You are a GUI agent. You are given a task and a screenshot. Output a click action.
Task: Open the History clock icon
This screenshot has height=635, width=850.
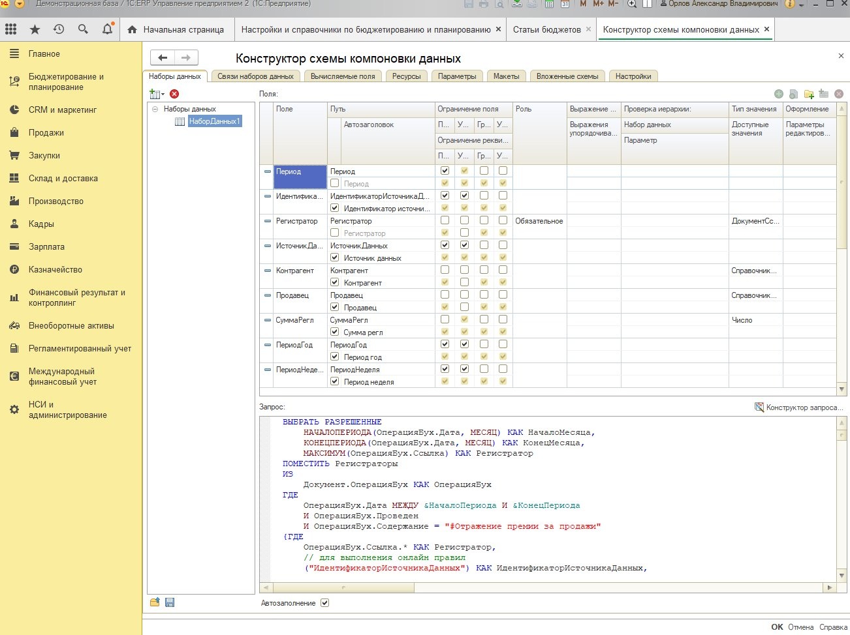(x=59, y=29)
